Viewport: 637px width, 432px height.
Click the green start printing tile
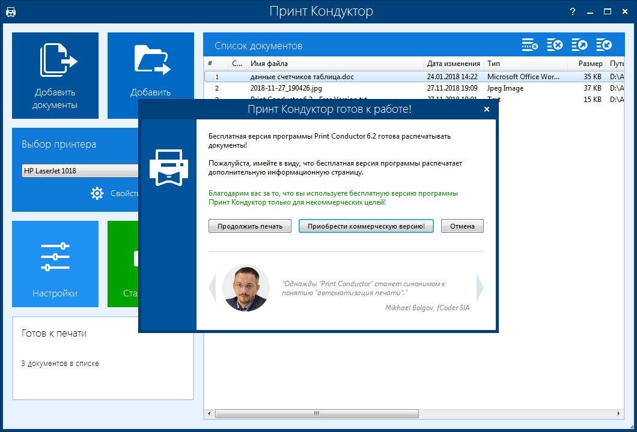point(123,263)
